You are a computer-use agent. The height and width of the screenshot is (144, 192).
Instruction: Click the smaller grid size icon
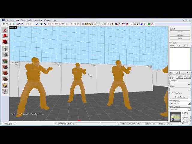(x=10, y=24)
